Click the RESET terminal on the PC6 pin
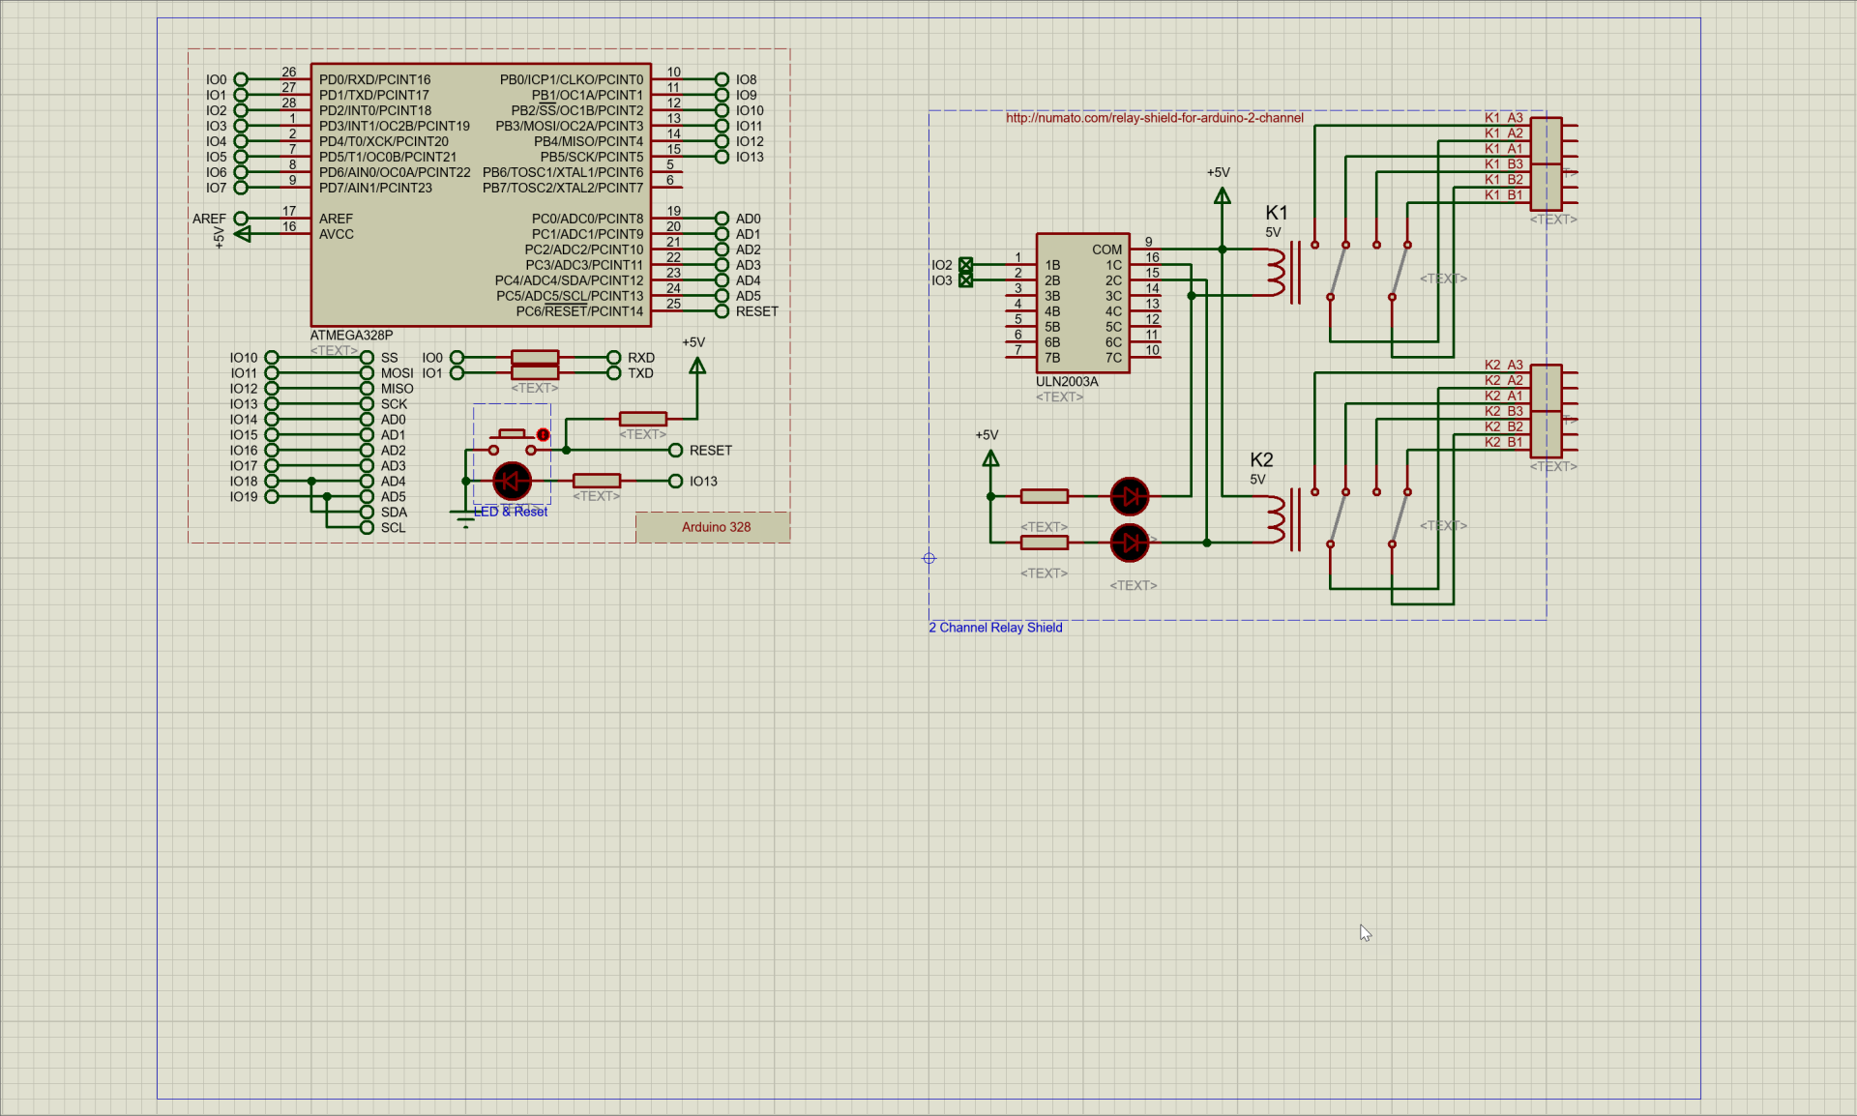 click(x=722, y=311)
